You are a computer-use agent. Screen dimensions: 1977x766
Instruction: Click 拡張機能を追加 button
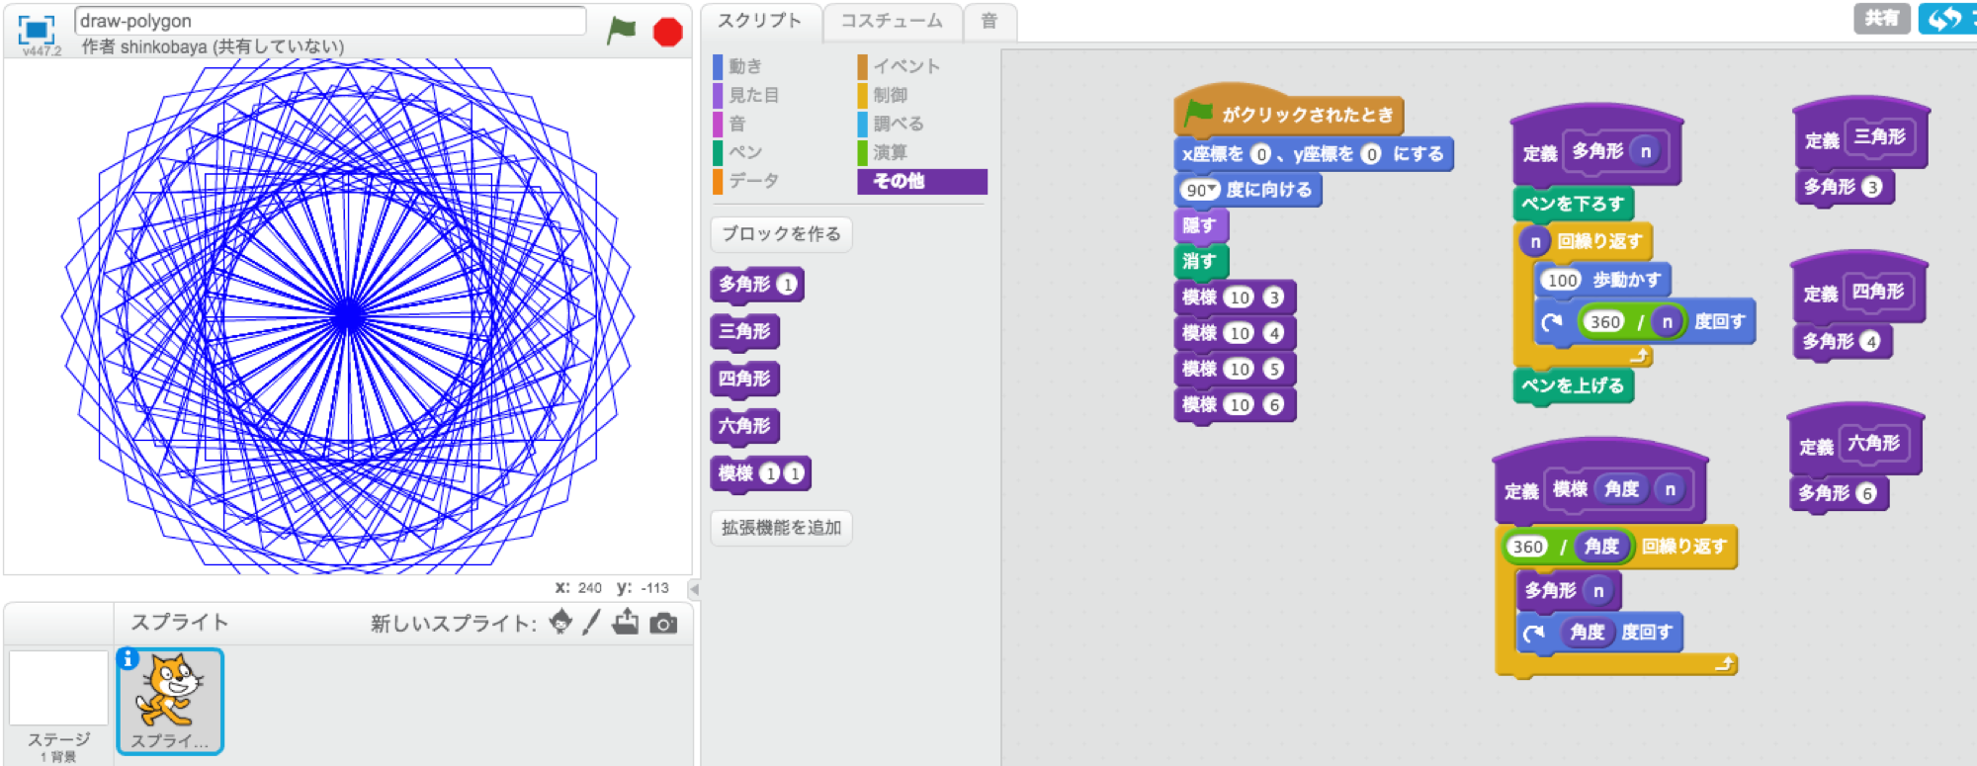pyautogui.click(x=781, y=528)
